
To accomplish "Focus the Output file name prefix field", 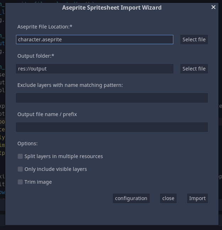I will (112, 127).
